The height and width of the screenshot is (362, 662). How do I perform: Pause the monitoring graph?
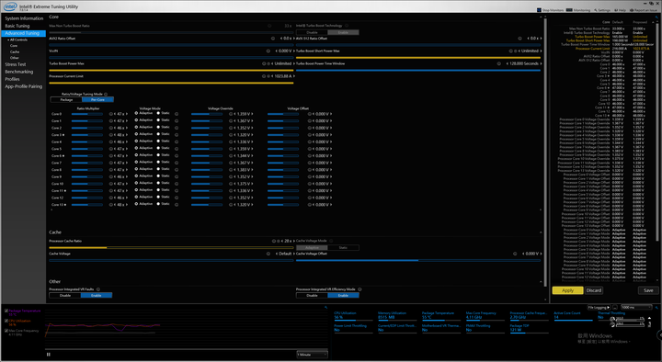48,355
